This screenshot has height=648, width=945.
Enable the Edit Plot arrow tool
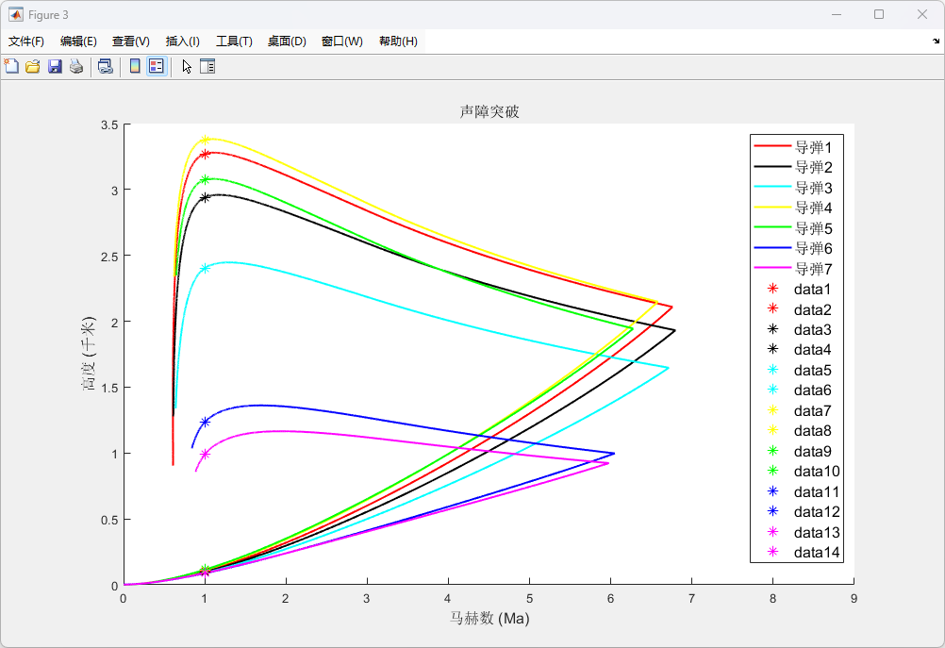(x=187, y=66)
